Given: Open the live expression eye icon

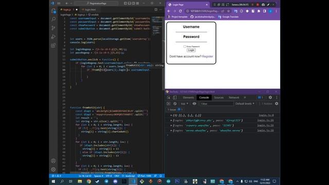Looking at the screenshot, I should click(x=194, y=104).
